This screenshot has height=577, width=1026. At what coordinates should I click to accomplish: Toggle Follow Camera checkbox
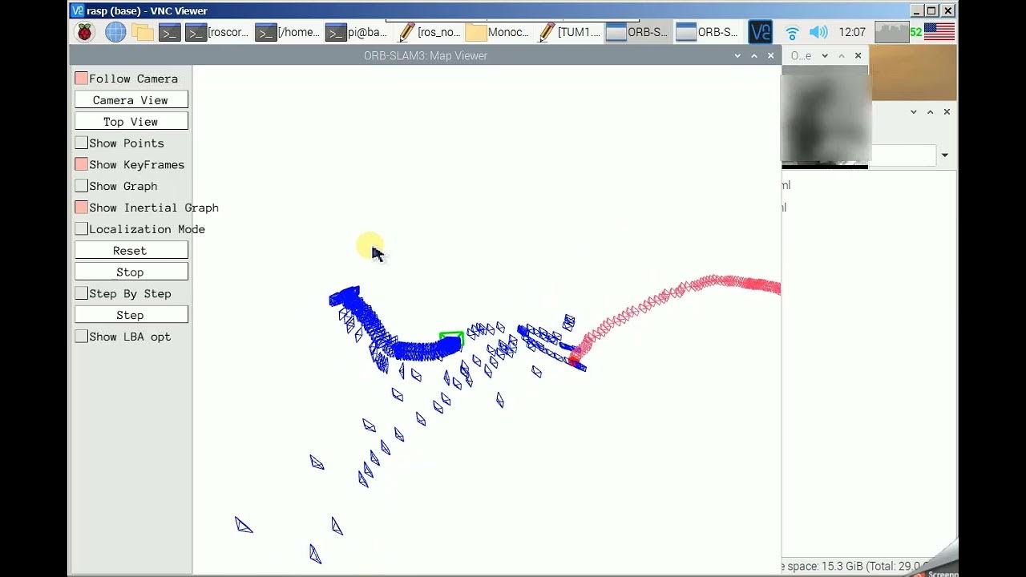[82, 79]
